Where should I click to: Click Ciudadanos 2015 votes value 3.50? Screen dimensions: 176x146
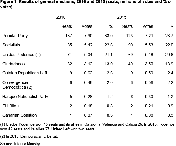(x=149, y=64)
